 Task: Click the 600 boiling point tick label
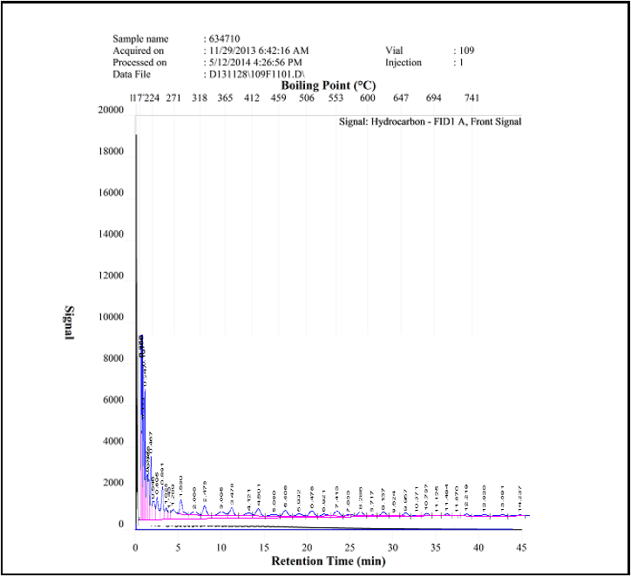coord(368,98)
